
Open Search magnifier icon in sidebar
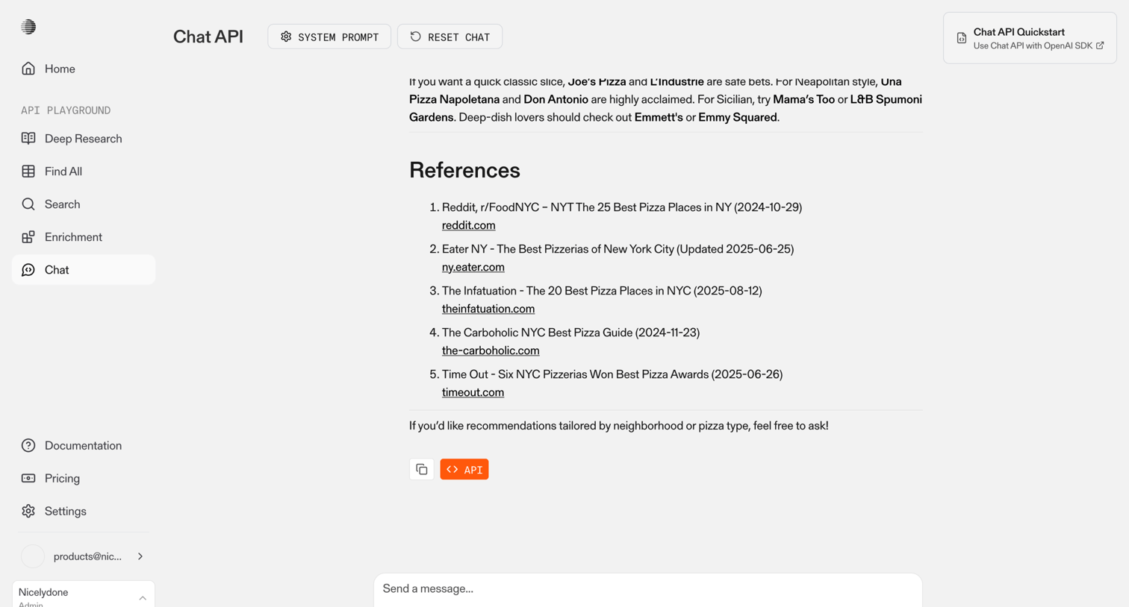(x=28, y=204)
